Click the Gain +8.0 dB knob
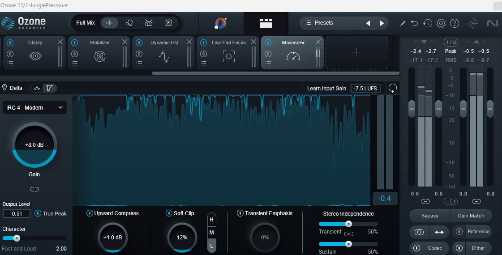Viewport: 502px width, 255px height. [x=34, y=145]
